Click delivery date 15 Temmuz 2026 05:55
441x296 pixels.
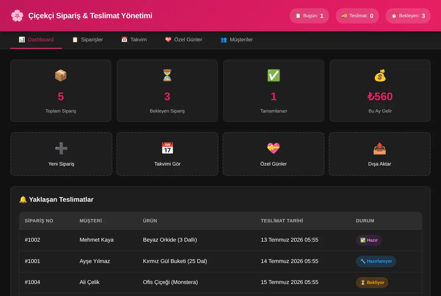[290, 282]
